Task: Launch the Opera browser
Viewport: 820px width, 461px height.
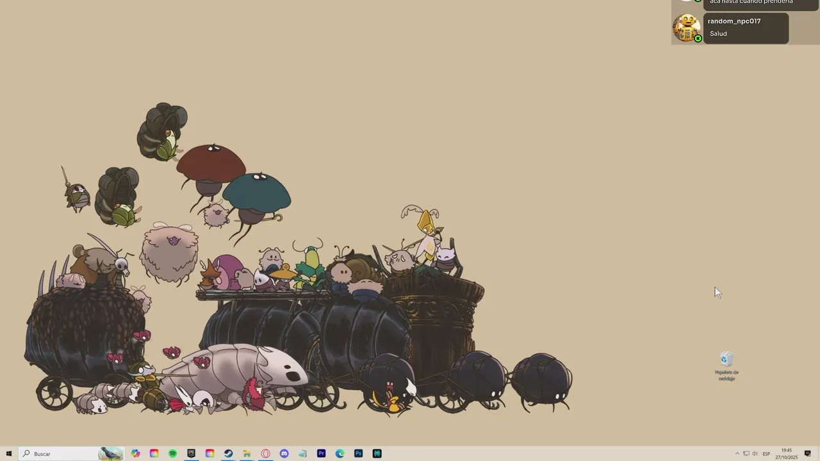Action: (x=265, y=453)
